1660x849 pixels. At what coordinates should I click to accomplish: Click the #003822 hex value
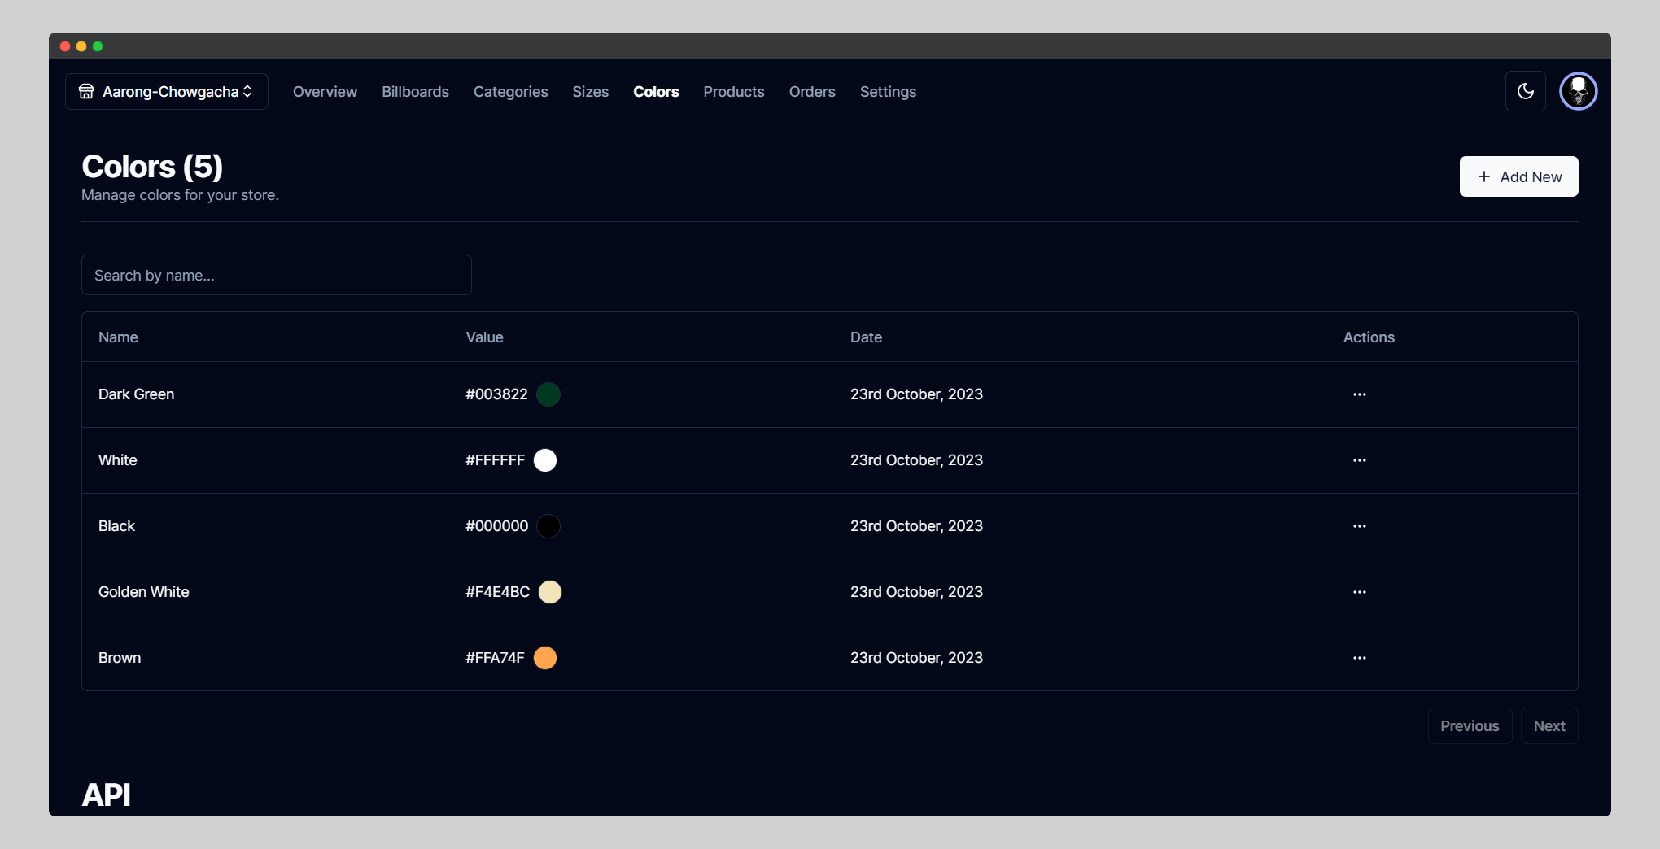coord(496,394)
